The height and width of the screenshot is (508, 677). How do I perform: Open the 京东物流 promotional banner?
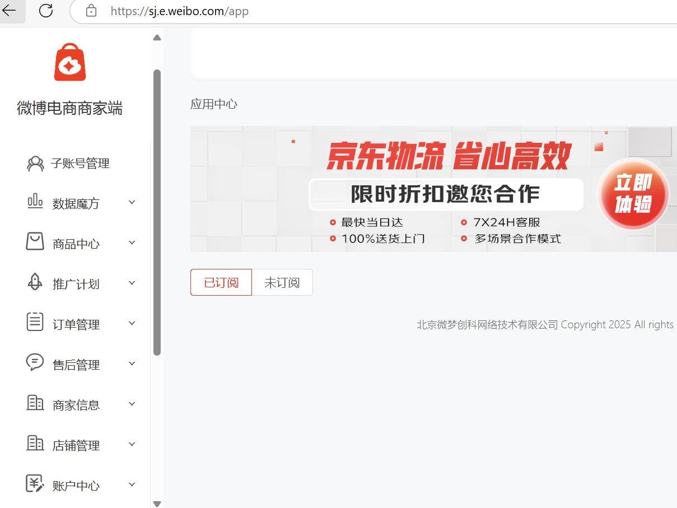433,189
